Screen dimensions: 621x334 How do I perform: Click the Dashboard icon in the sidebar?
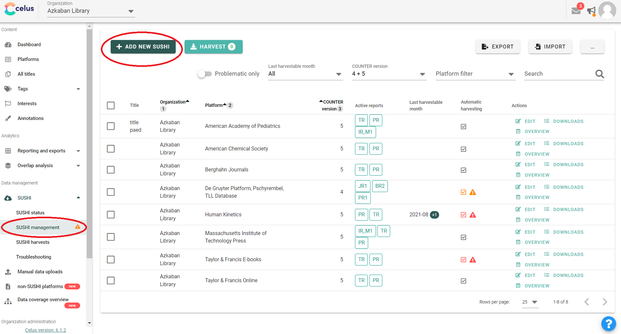click(x=8, y=45)
